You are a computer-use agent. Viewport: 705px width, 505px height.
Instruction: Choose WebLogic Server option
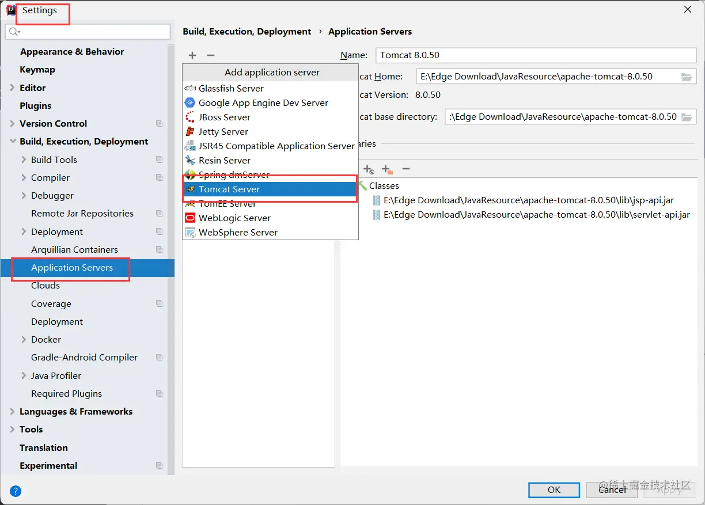[x=270, y=218]
